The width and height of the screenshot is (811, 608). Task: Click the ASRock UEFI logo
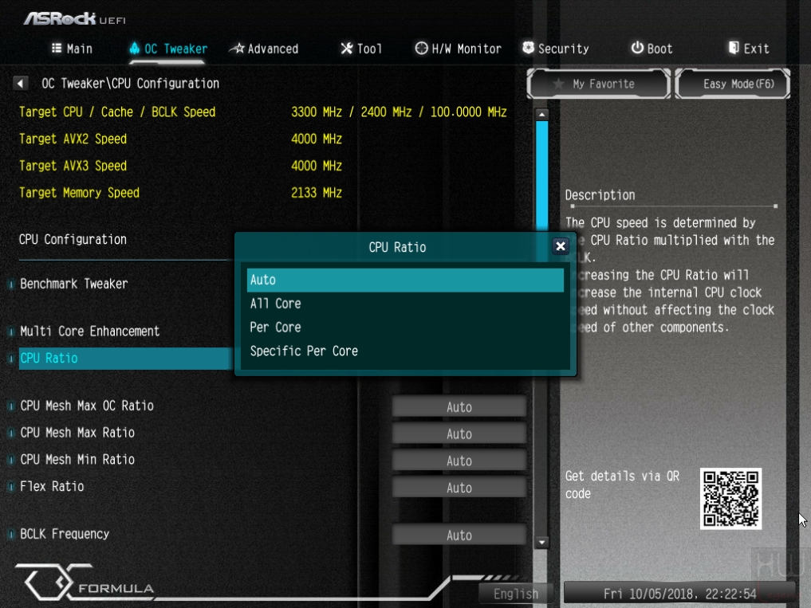click(74, 19)
